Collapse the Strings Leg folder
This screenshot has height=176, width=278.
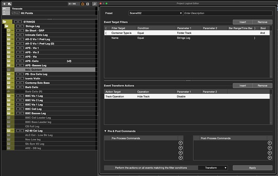tap(7, 26)
